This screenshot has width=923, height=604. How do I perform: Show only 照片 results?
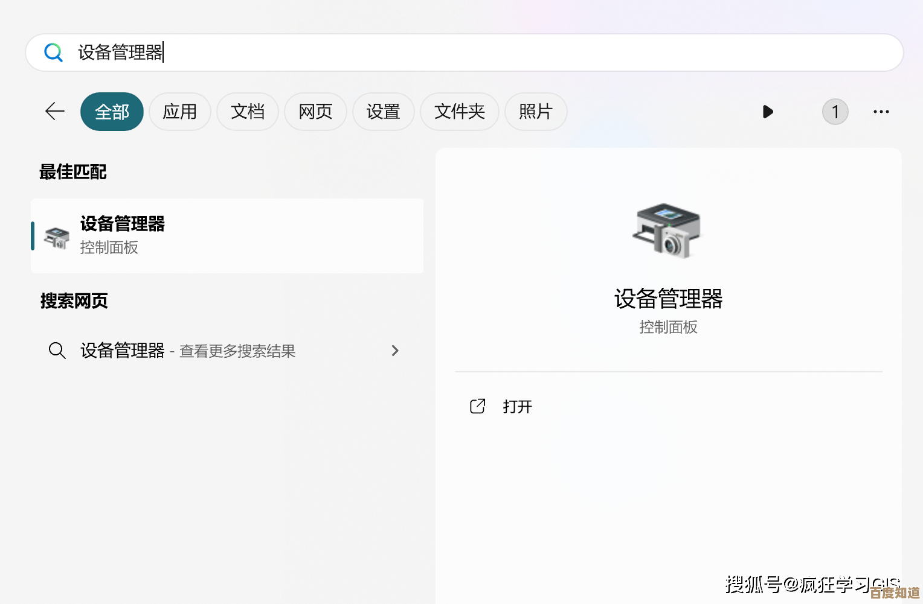pyautogui.click(x=535, y=112)
